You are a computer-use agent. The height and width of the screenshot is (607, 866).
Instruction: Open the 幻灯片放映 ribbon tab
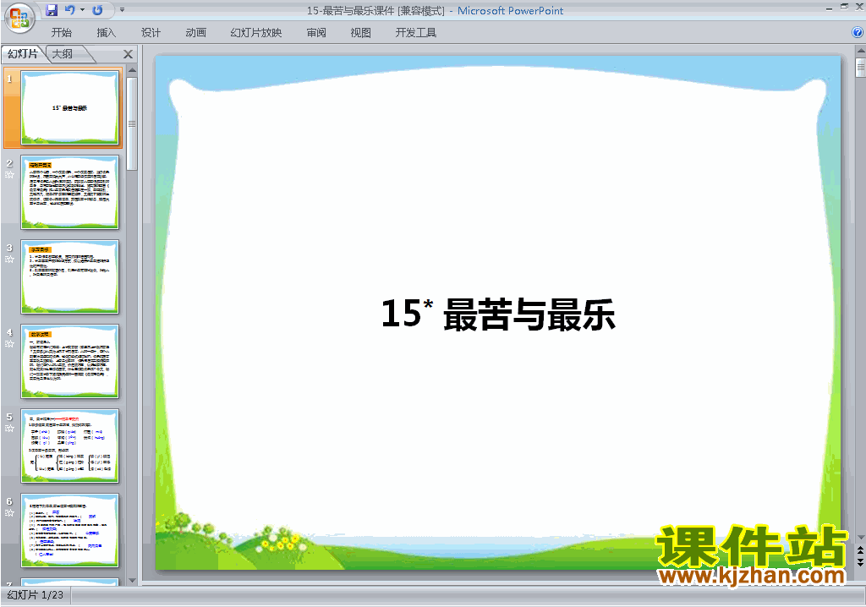[x=256, y=33]
